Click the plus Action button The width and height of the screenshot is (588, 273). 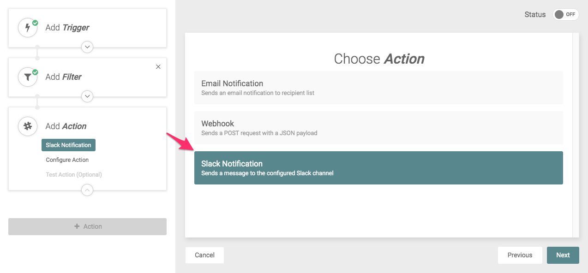87,226
